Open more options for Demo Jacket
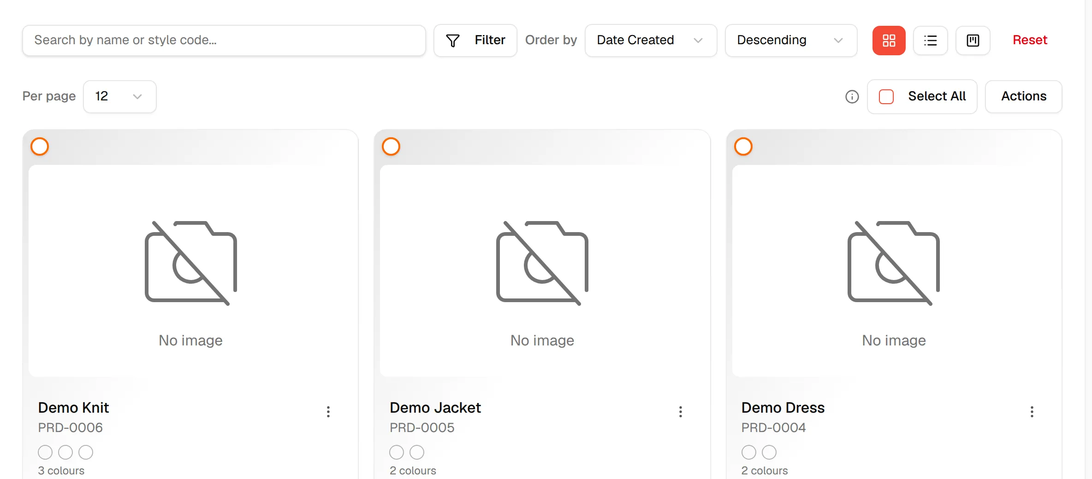 pyautogui.click(x=681, y=412)
